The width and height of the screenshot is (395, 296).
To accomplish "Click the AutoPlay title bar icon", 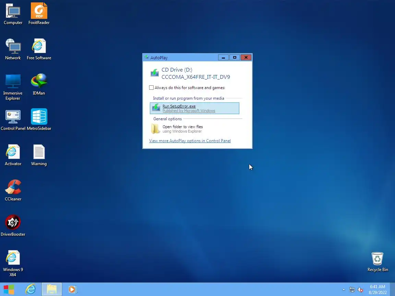I will (146, 58).
